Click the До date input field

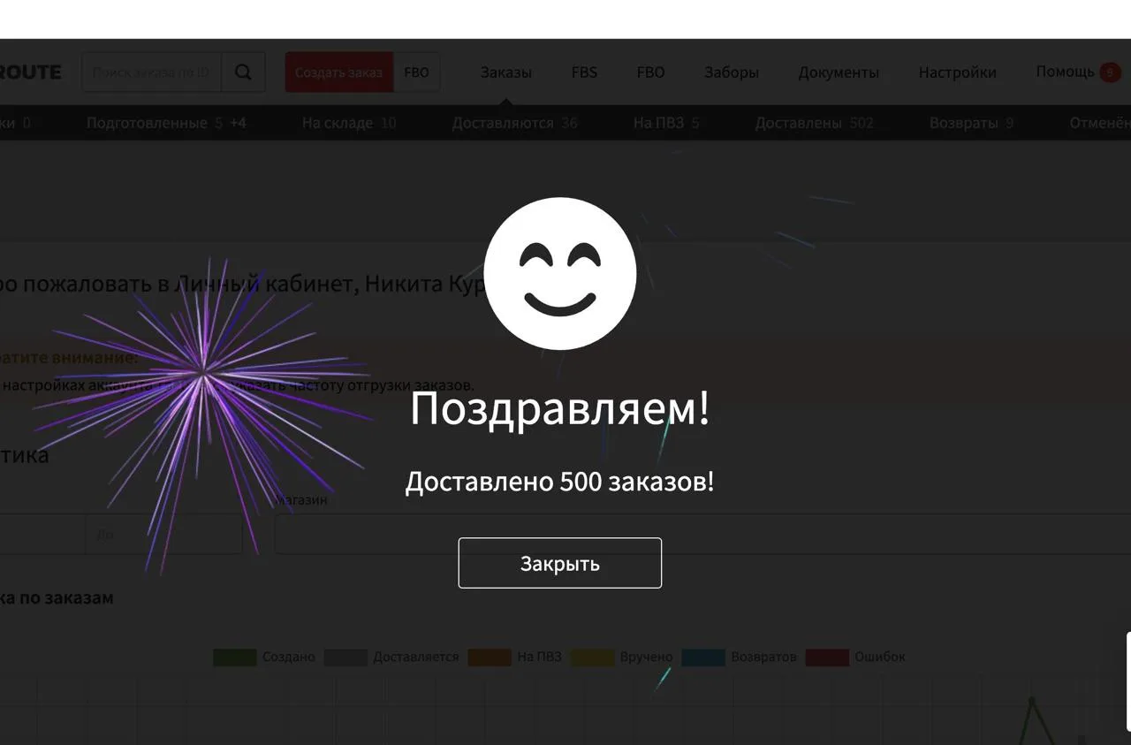(163, 535)
